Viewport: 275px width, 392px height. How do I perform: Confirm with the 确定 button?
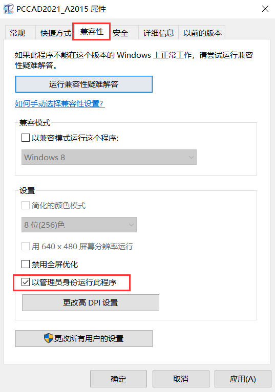coord(118,379)
